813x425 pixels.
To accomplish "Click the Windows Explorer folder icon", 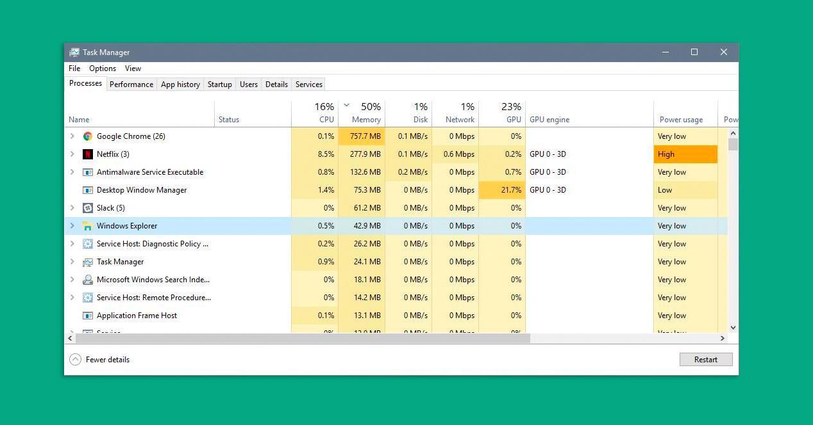I will click(88, 226).
